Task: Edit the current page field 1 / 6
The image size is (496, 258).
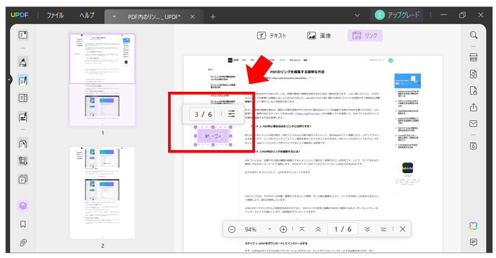Action: 343,229
